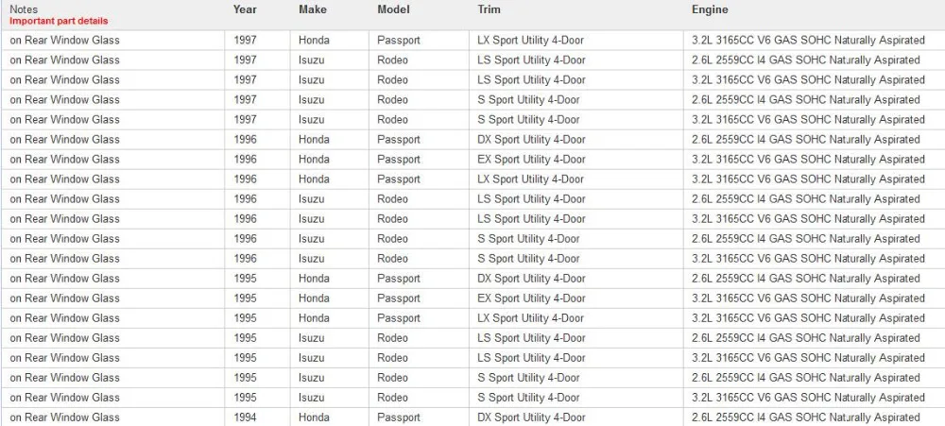Click the Year column header
The image size is (945, 426).
[x=245, y=9]
